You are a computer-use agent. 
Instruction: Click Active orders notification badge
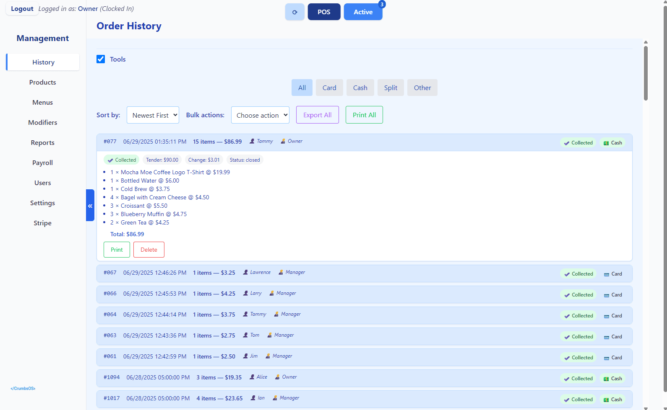click(x=382, y=5)
